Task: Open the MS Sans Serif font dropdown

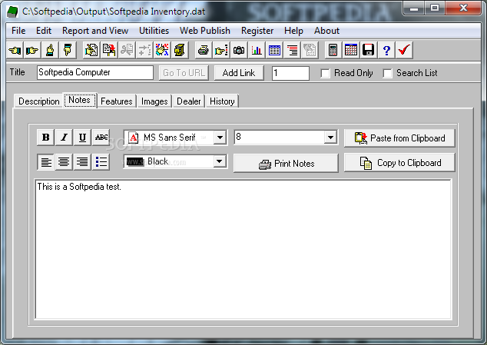Action: point(220,138)
